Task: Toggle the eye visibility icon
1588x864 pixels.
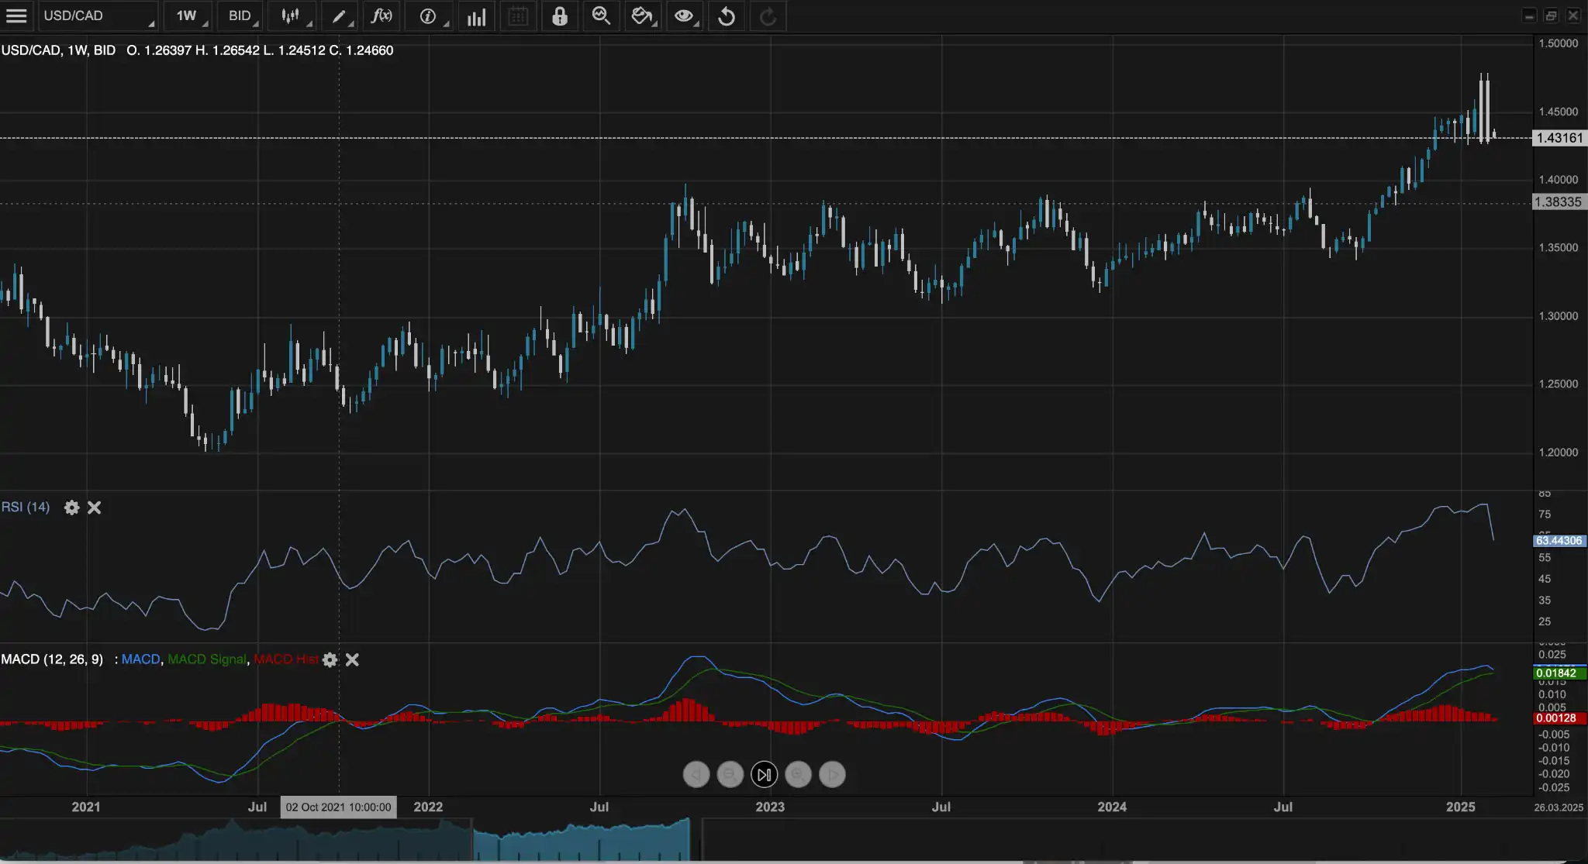Action: click(683, 15)
